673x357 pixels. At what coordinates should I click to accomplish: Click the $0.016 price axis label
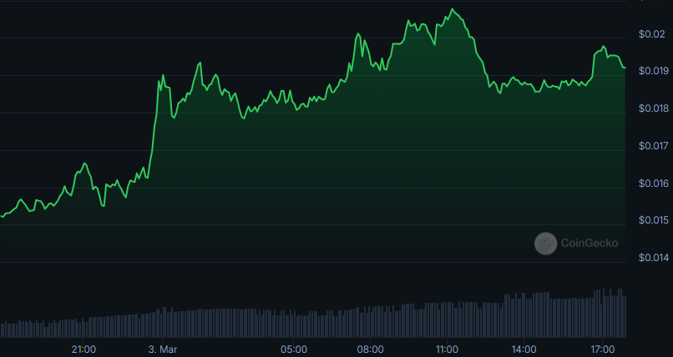[653, 184]
